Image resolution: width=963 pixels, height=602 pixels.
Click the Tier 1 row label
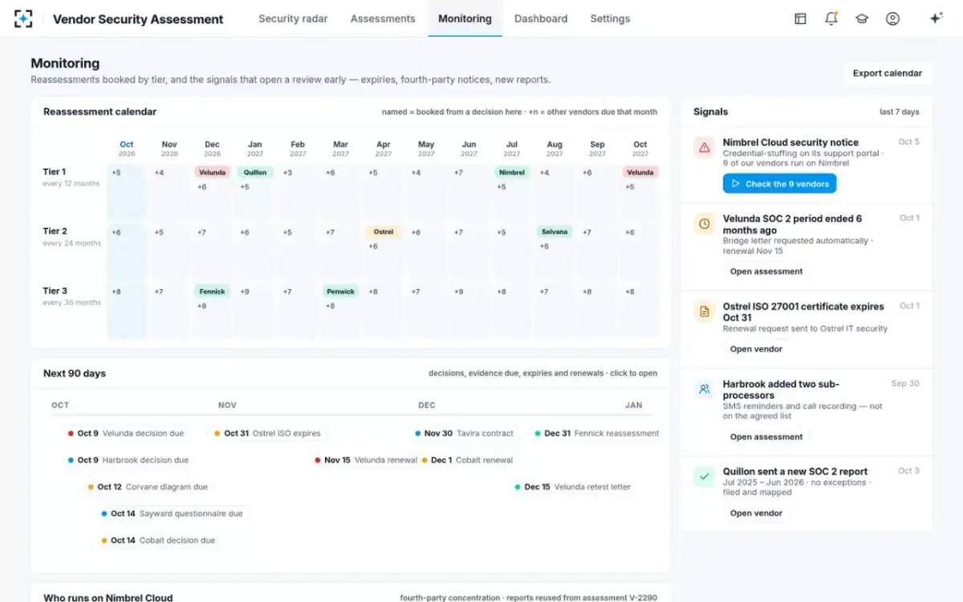coord(55,171)
